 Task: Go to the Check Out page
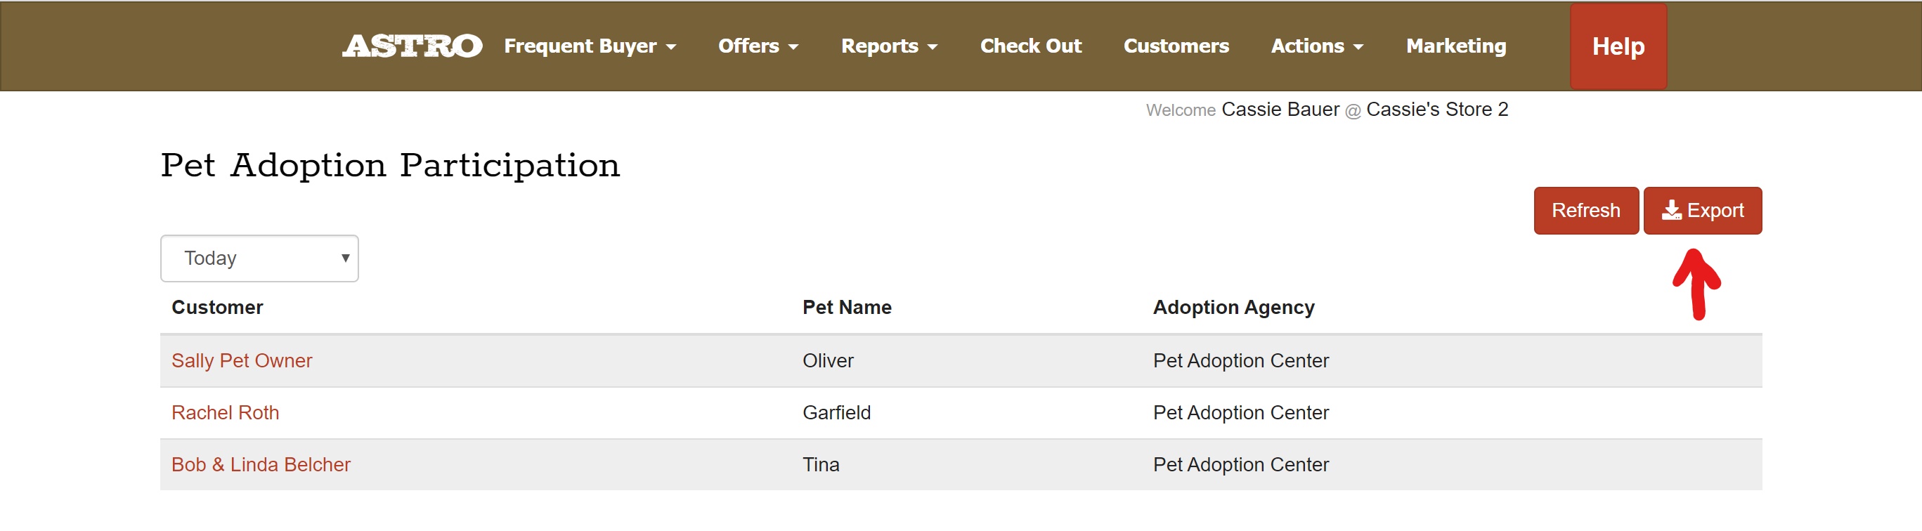click(1030, 46)
